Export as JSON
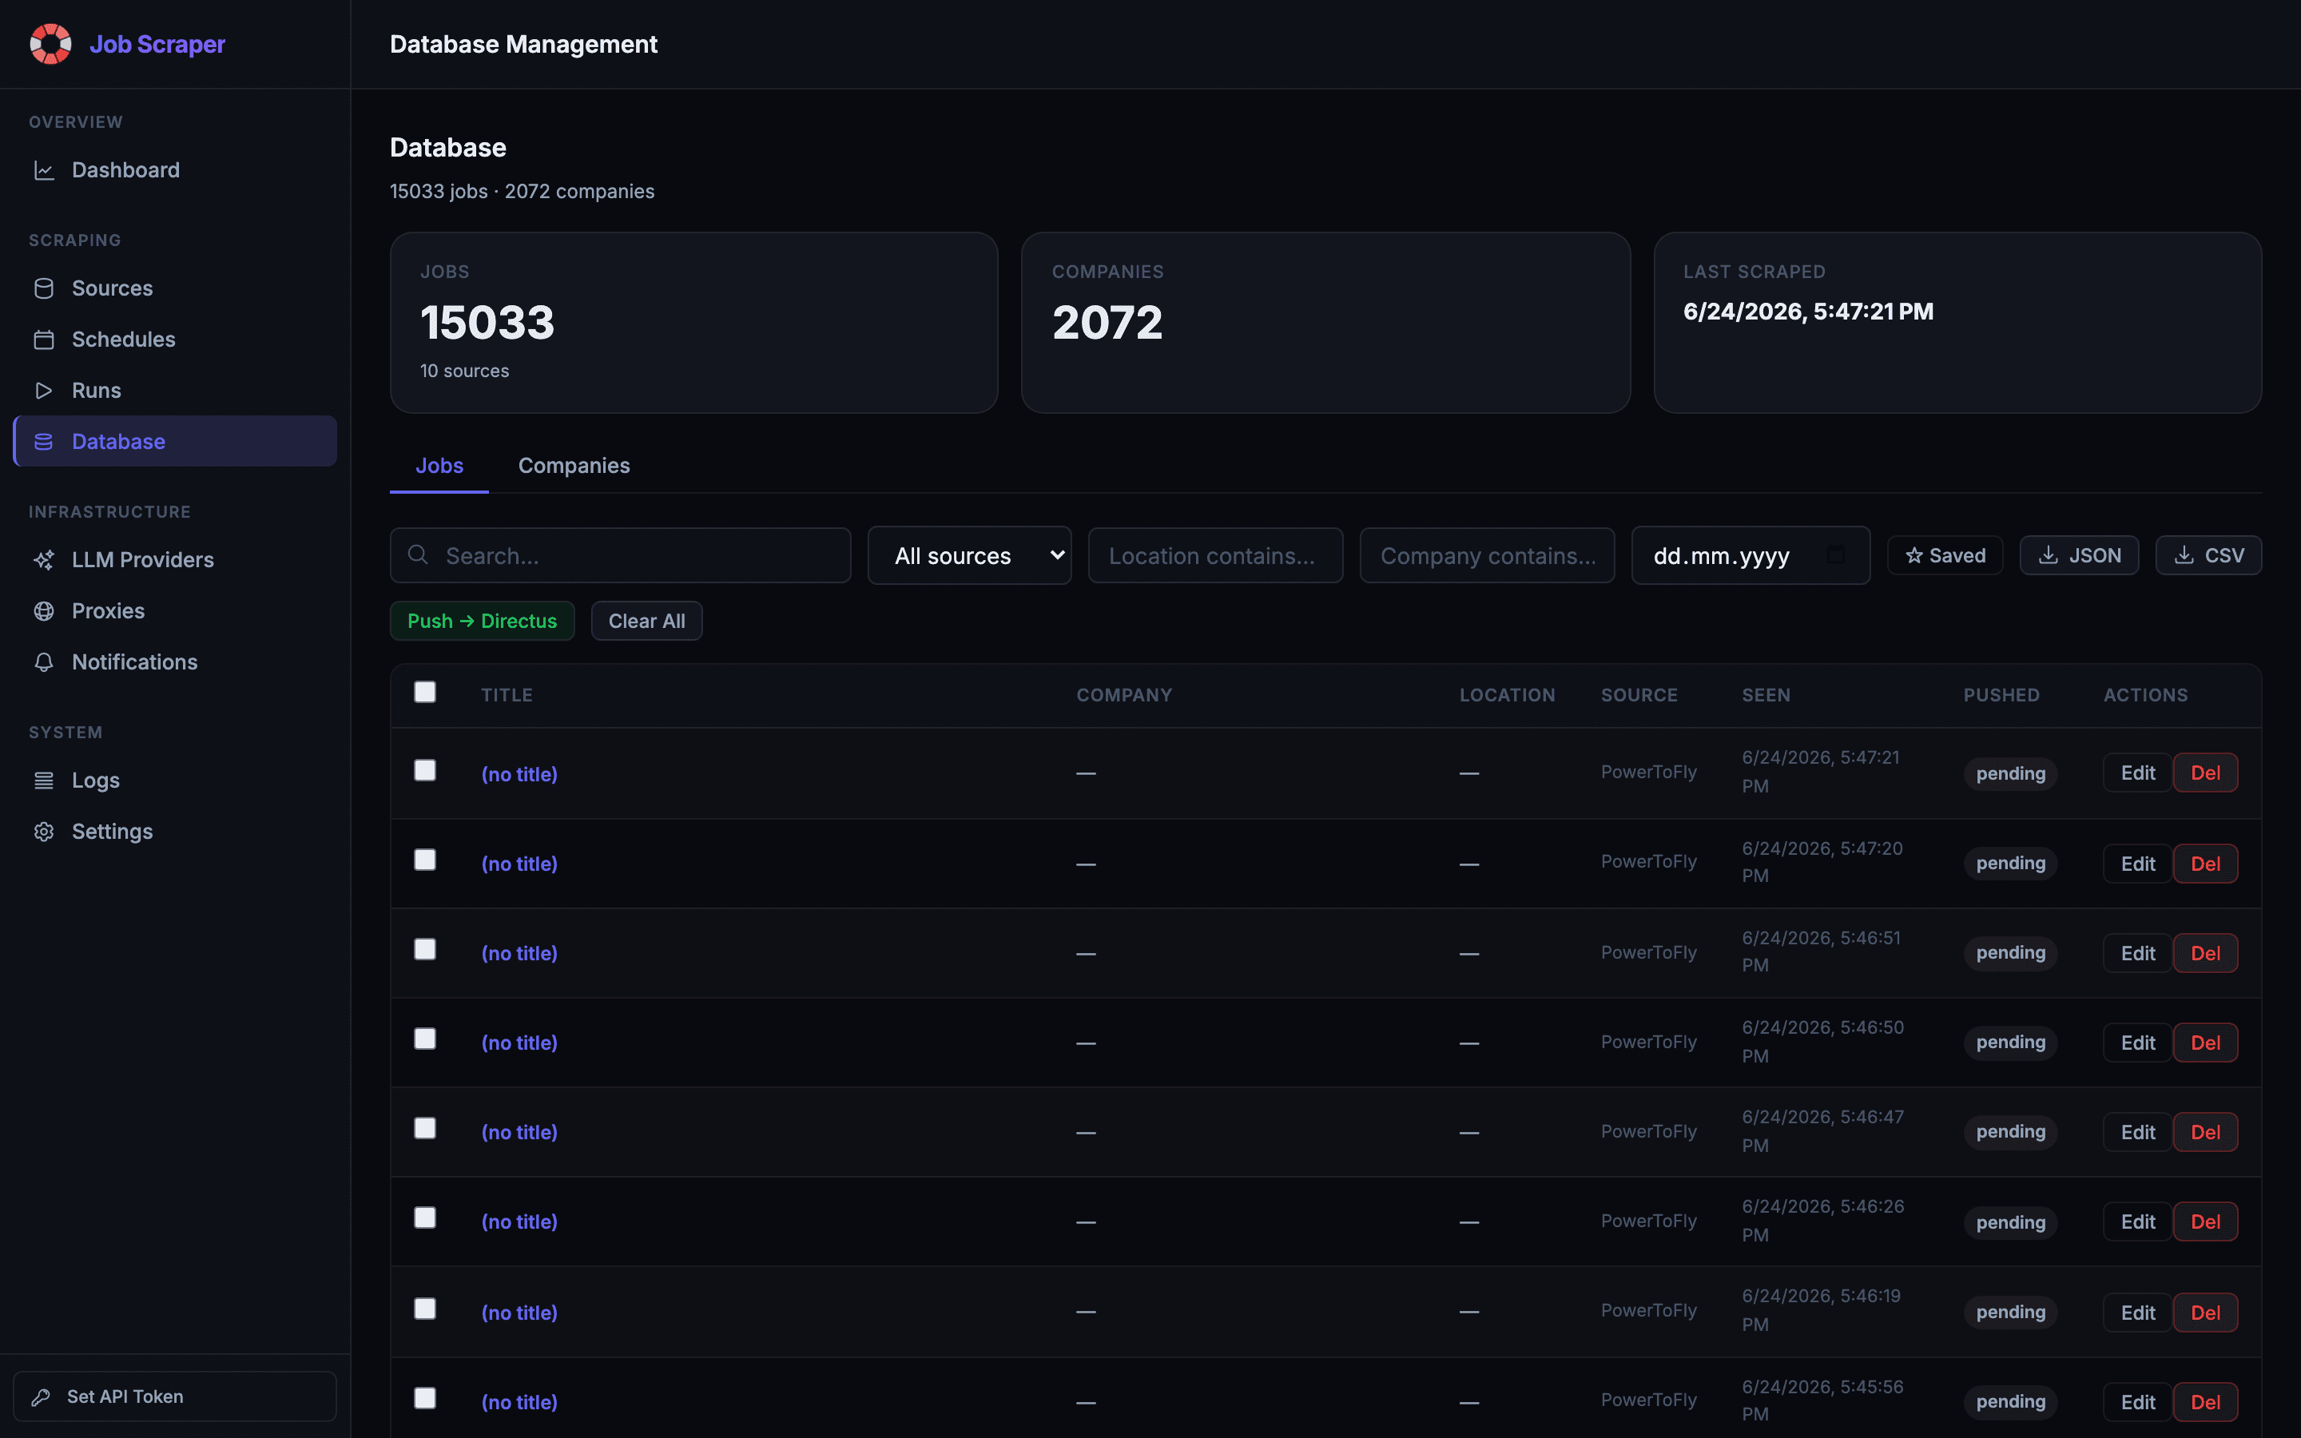Image resolution: width=2301 pixels, height=1438 pixels. tap(2080, 555)
